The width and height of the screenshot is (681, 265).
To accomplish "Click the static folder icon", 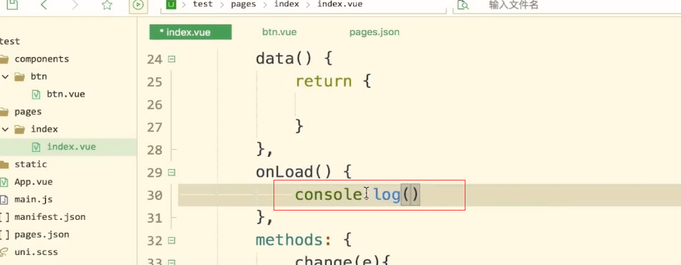I will pos(4,164).
